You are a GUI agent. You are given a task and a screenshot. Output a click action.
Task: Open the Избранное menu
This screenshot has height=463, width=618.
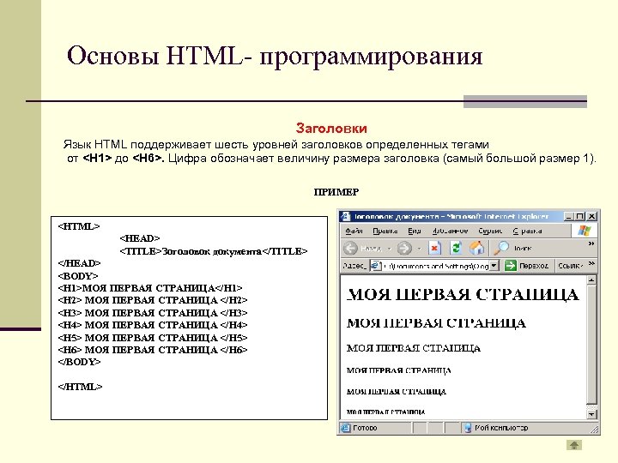pos(450,231)
